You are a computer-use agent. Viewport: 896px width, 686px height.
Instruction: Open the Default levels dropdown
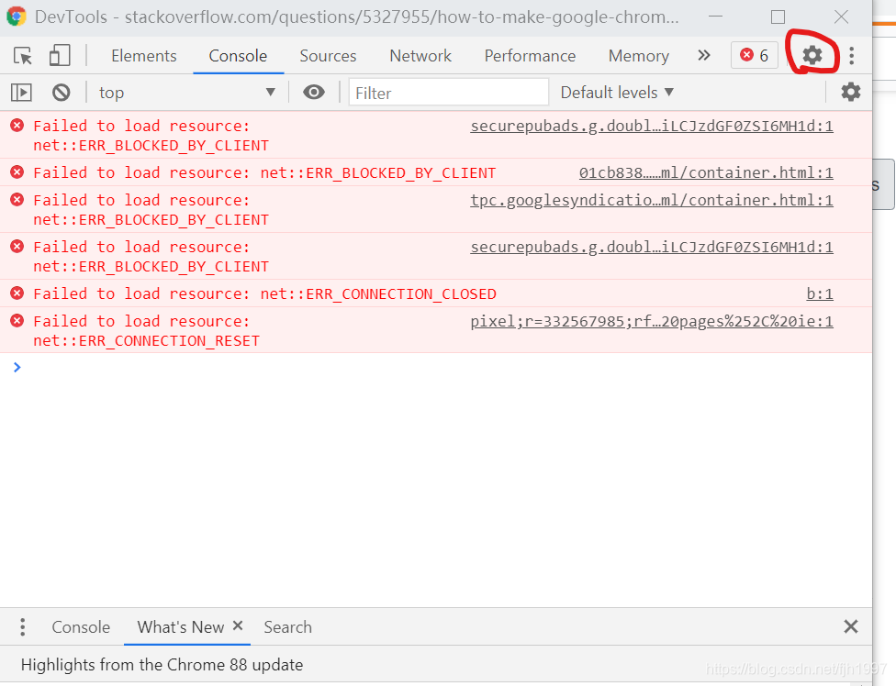point(617,93)
